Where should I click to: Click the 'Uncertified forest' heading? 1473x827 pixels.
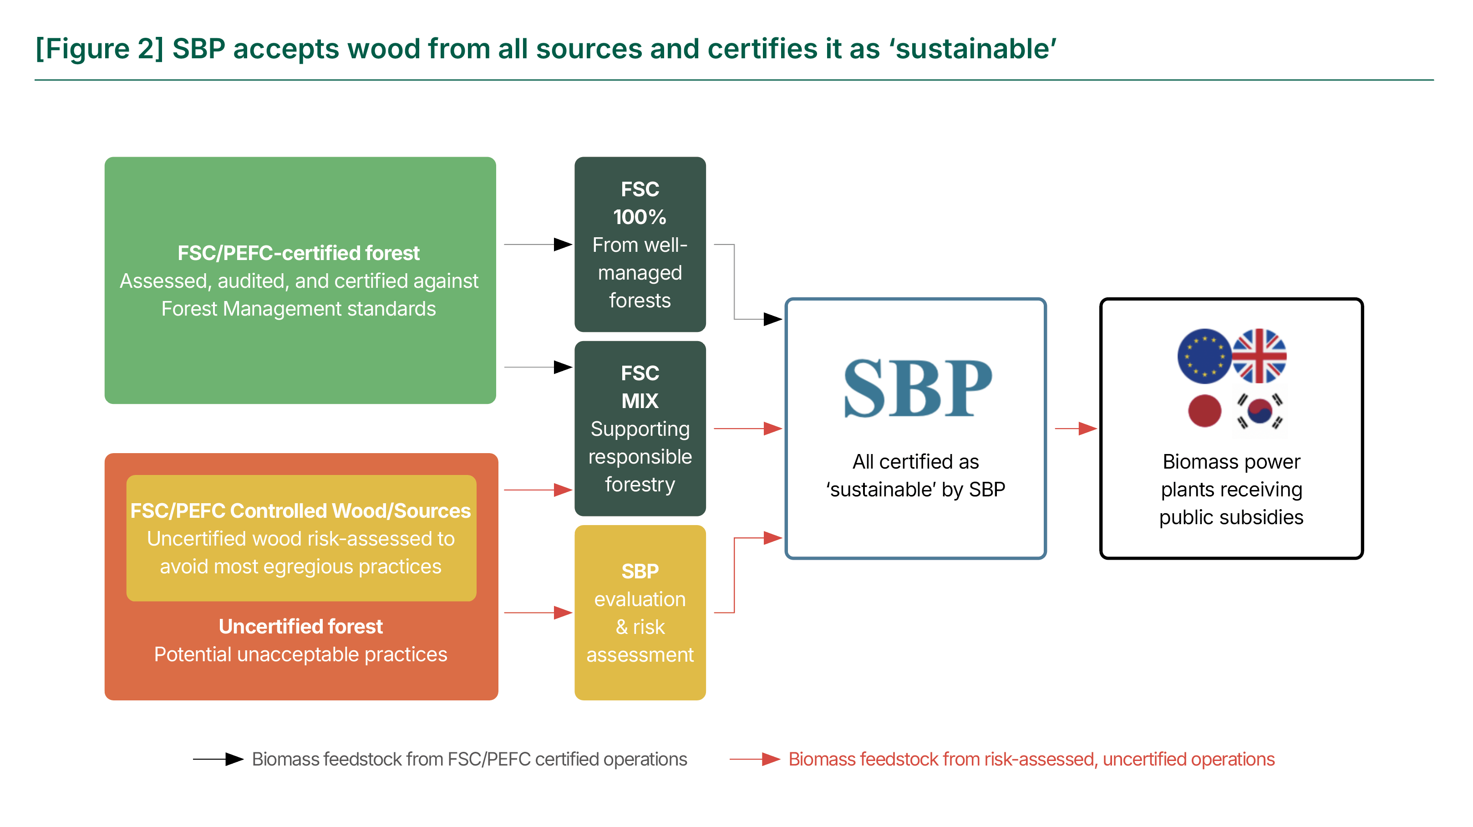(301, 626)
